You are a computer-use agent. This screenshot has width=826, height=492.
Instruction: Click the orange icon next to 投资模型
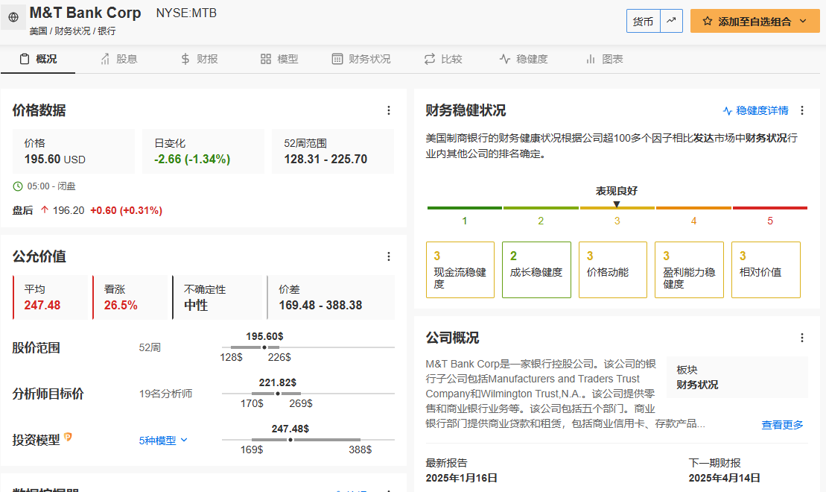pos(69,438)
